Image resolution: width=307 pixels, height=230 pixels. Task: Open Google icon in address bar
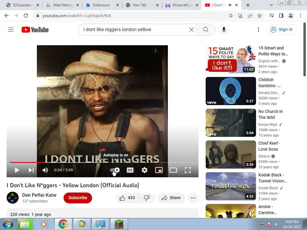click(231, 16)
